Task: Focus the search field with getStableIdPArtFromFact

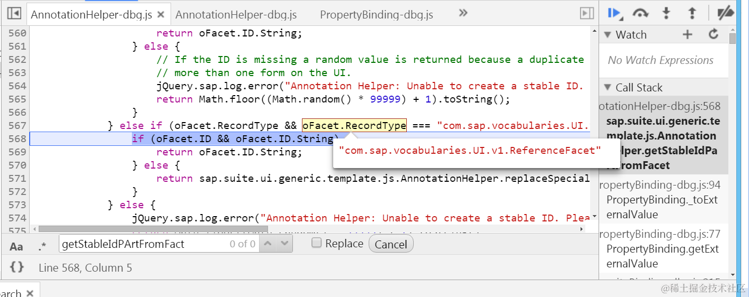Action: point(158,244)
